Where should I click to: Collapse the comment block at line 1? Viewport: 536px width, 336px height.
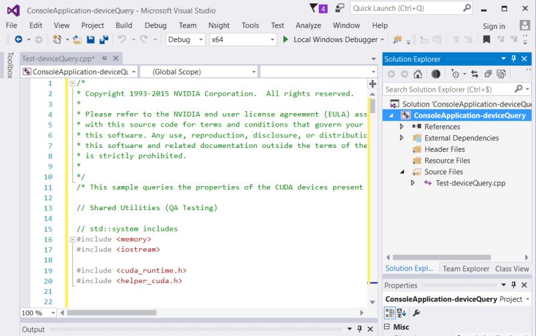click(x=72, y=83)
